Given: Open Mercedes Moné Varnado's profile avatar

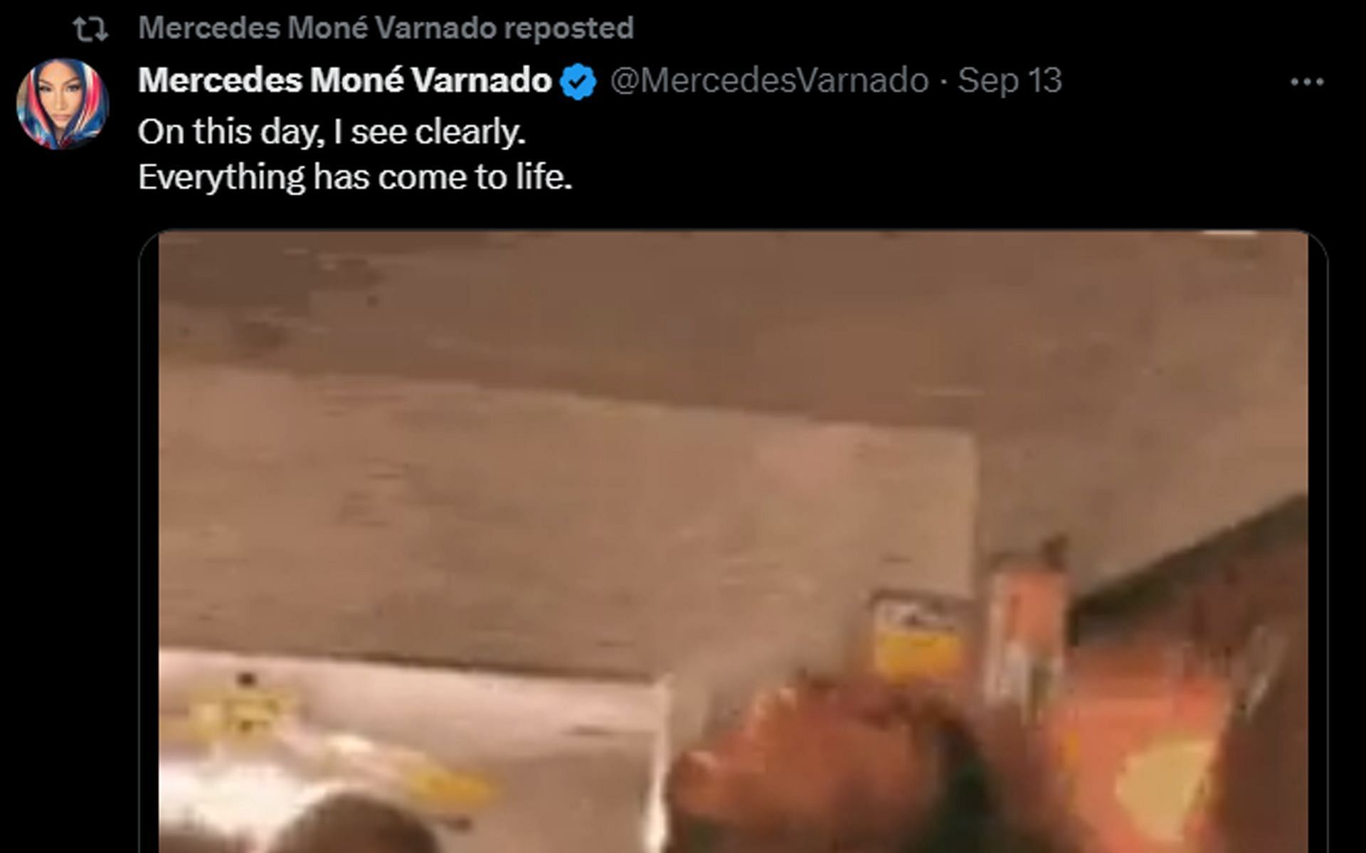Looking at the screenshot, I should coord(63,104).
